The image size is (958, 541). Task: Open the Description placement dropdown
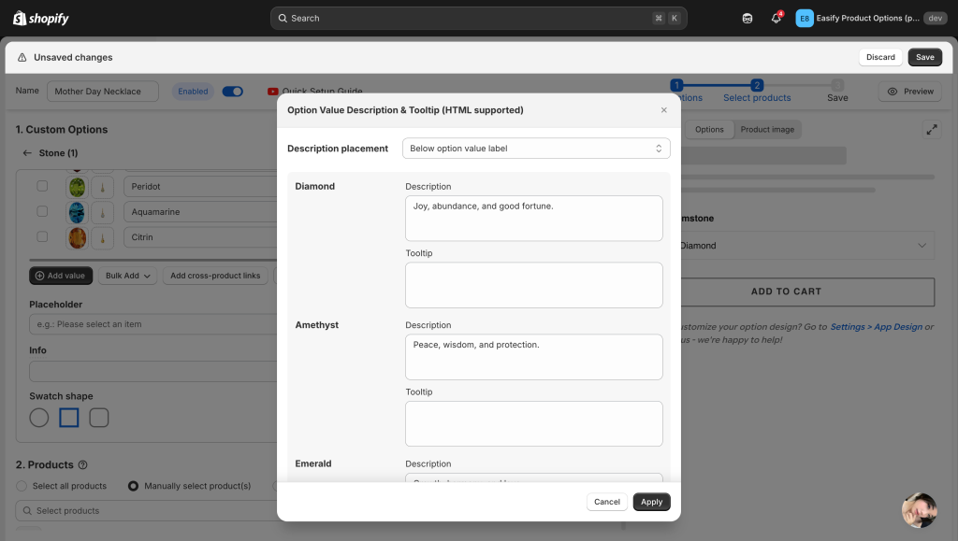coord(536,149)
